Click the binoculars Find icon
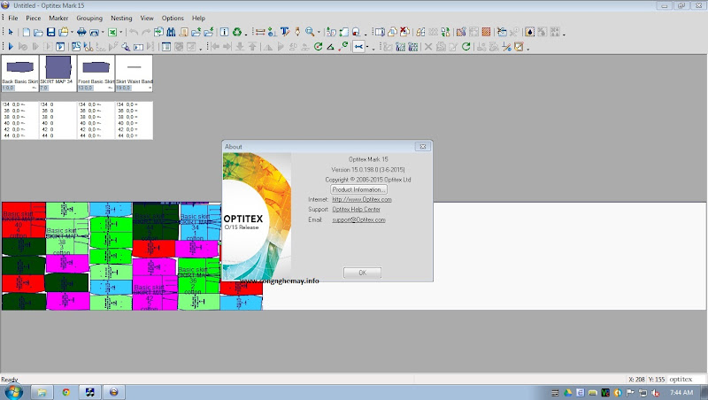 171,32
